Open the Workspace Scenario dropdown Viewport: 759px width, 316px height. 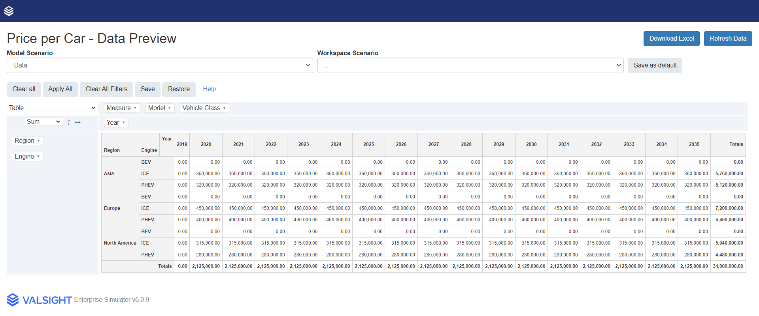[x=470, y=65]
